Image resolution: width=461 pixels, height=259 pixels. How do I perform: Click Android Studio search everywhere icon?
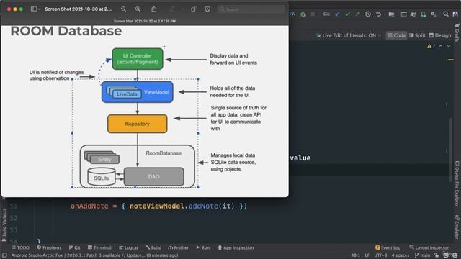[446, 14]
